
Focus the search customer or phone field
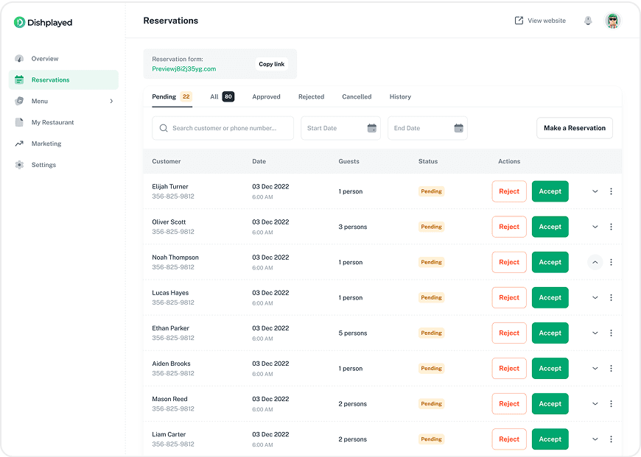[223, 128]
